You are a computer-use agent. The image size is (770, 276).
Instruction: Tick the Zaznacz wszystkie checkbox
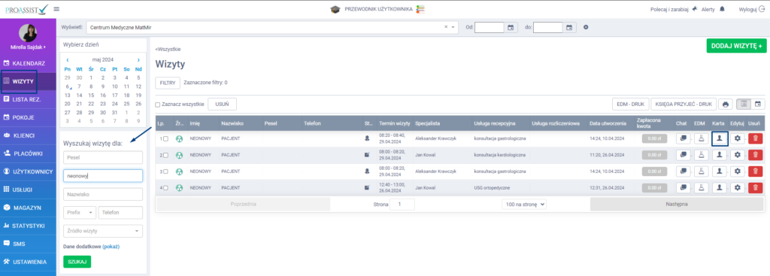[x=158, y=105]
